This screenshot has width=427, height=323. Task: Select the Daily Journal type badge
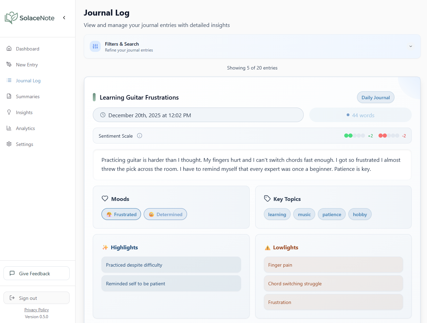coord(375,97)
